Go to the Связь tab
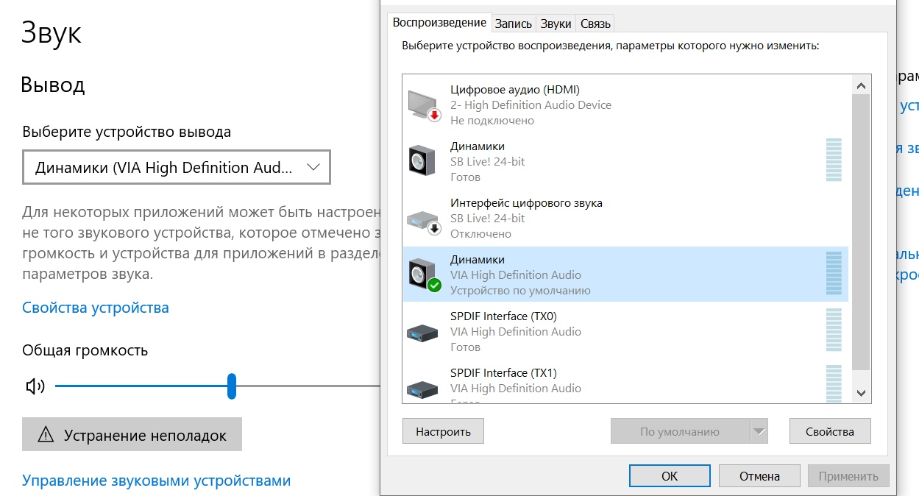 (x=595, y=24)
